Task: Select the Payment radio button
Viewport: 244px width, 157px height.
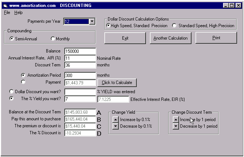Action: pyautogui.click(x=24, y=82)
